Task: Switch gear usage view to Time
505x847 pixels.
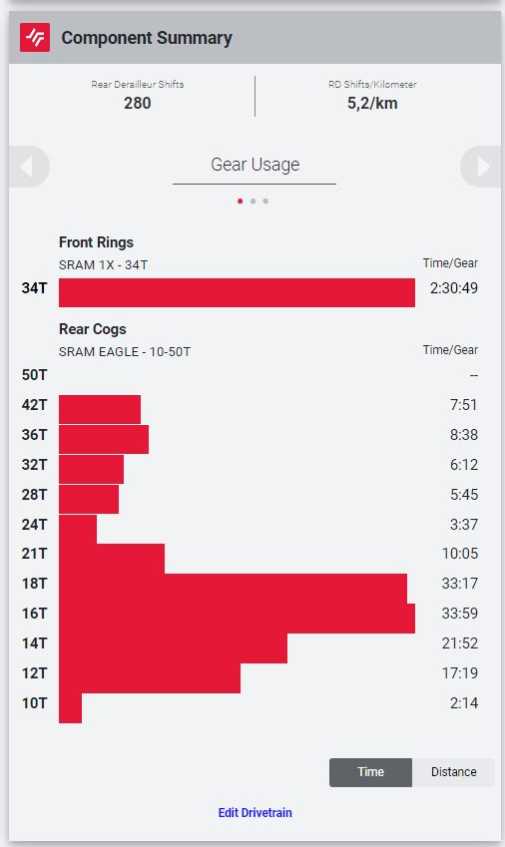Action: [370, 772]
